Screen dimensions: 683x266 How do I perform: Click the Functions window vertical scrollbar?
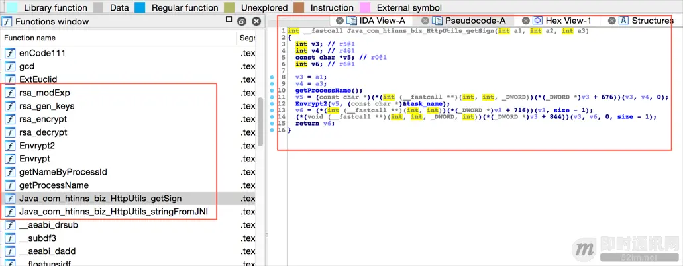[x=261, y=119]
